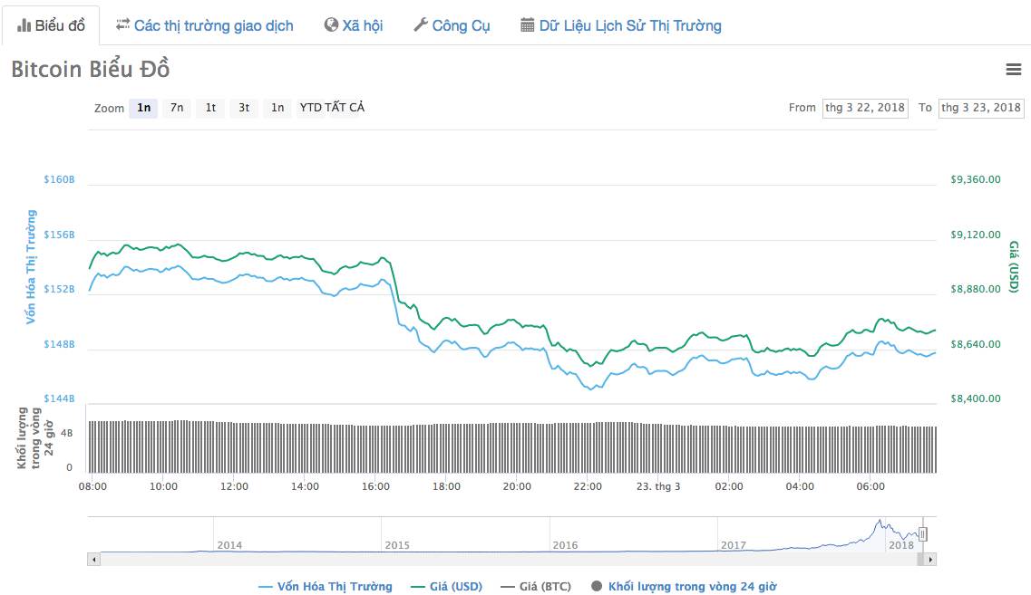Click the $8,880.00 price axis label

coord(976,289)
